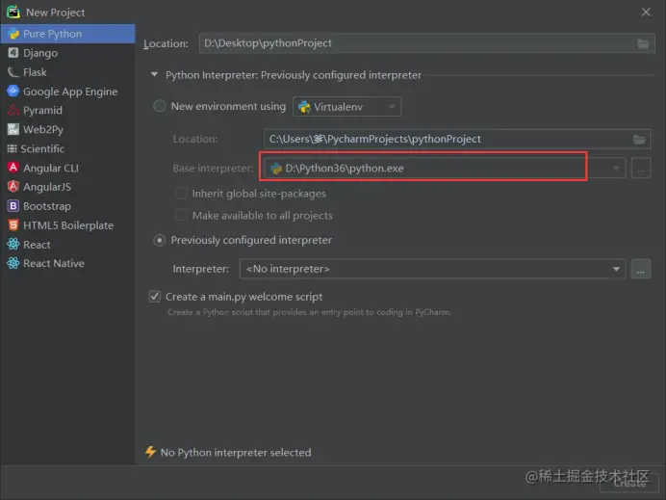Tick Inherit global site-packages checkbox
Screen dimensions: 666x500
click(181, 194)
